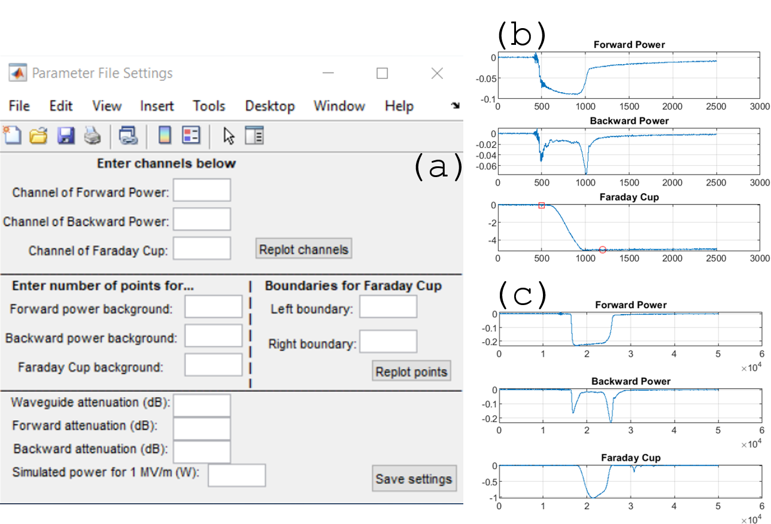The width and height of the screenshot is (771, 524).
Task: Click the Faraday Cup background input box
Action: pos(214,365)
